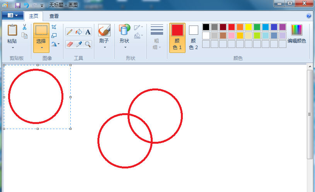Viewport: 315px width, 192px height.
Task: Expand the Select dropdown arrow
Action: point(42,48)
